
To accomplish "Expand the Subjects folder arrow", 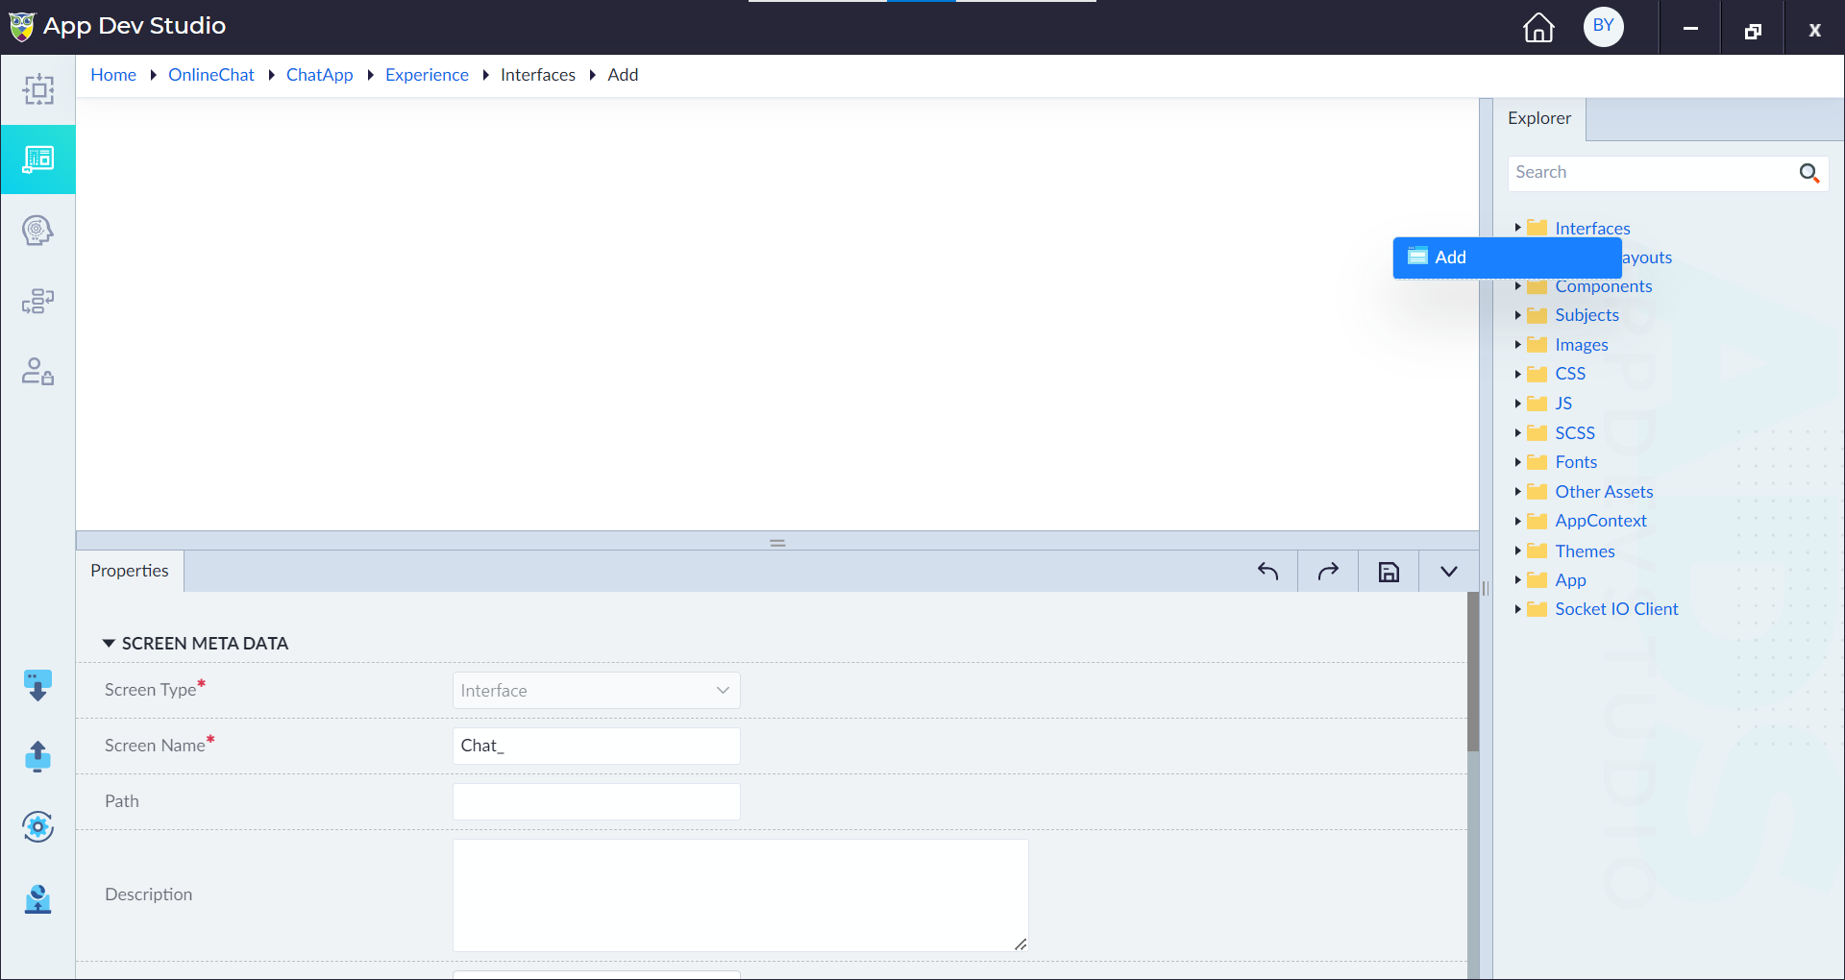I will click(x=1517, y=315).
